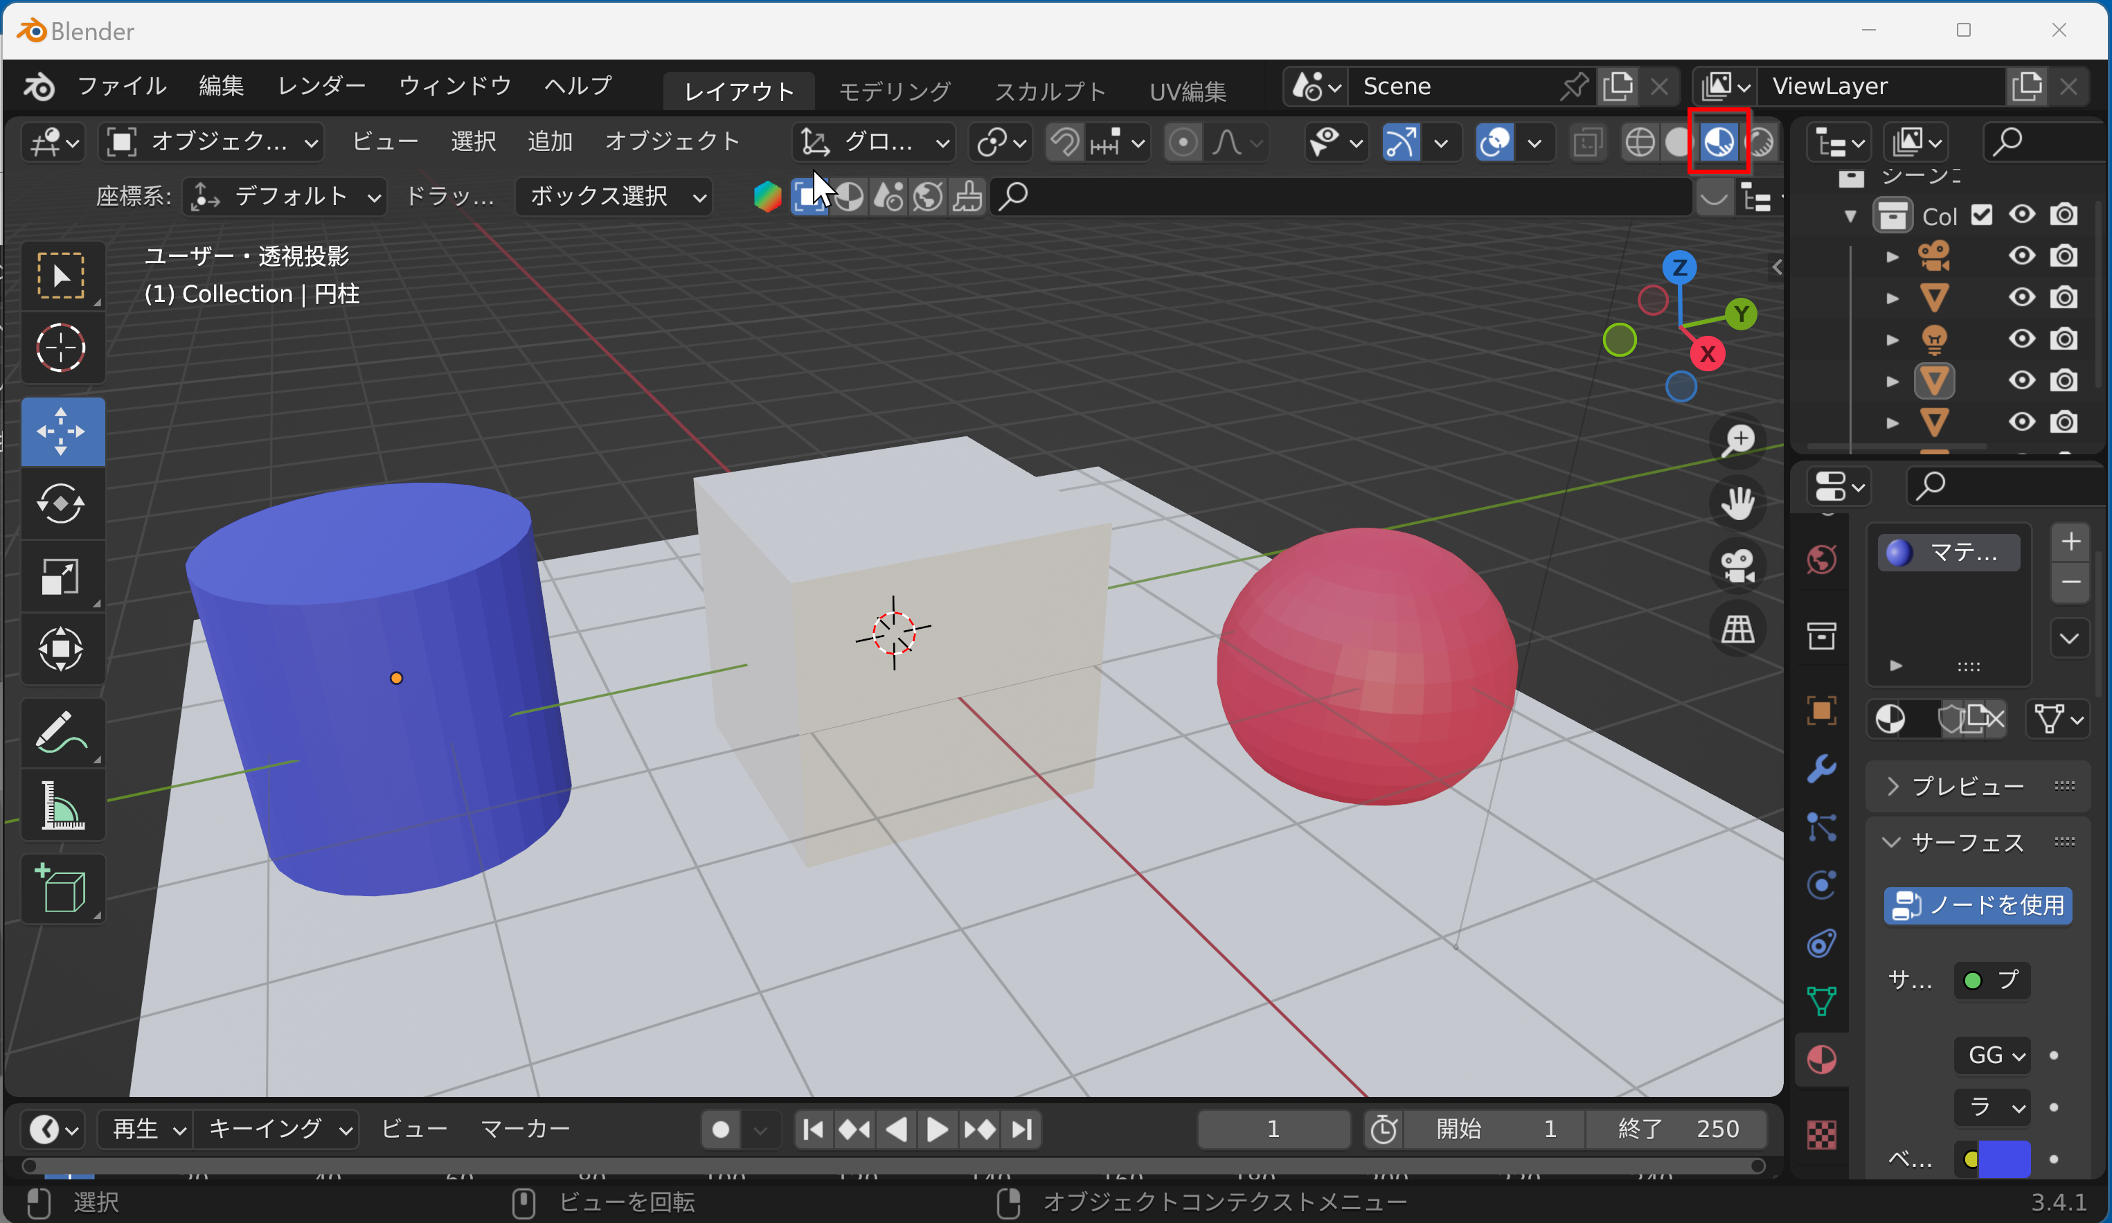Click the blue base color swatch

[x=2003, y=1159]
